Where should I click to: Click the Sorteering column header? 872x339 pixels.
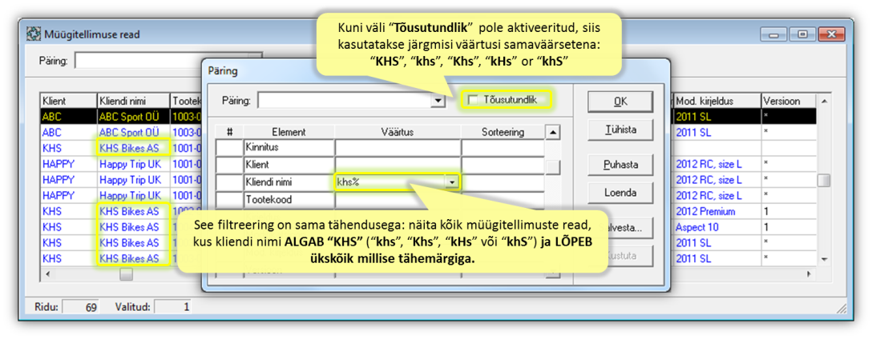coord(503,132)
